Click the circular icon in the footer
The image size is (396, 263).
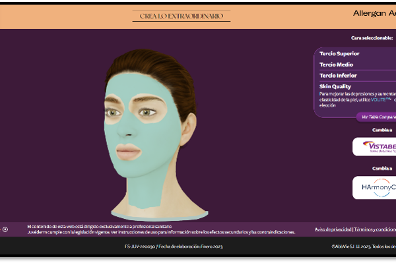(x=5, y=229)
